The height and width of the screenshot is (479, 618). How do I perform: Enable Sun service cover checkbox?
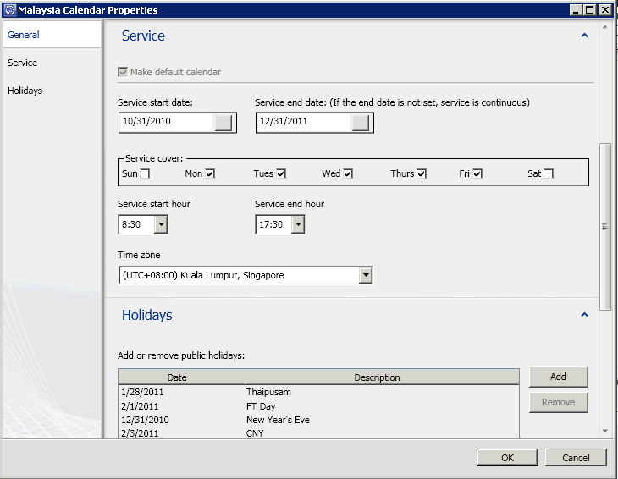click(x=145, y=173)
